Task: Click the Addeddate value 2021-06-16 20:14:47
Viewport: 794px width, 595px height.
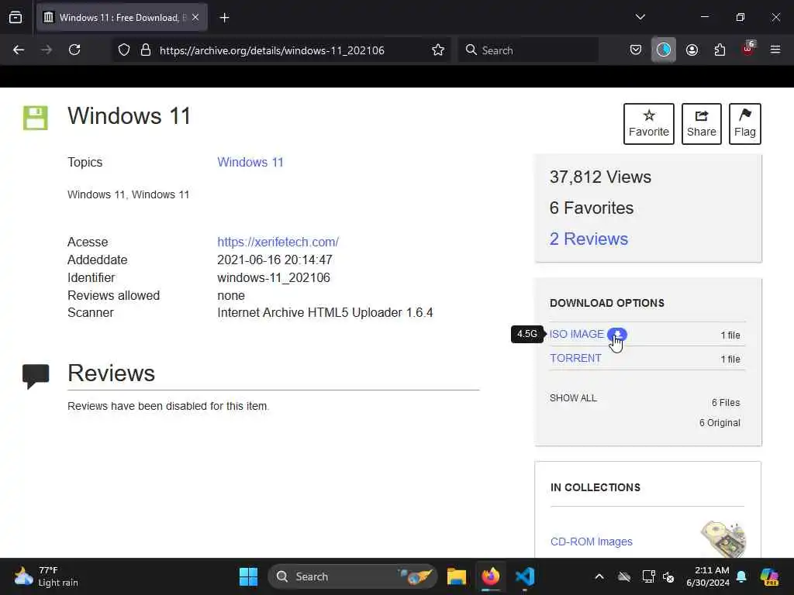Action: (274, 260)
